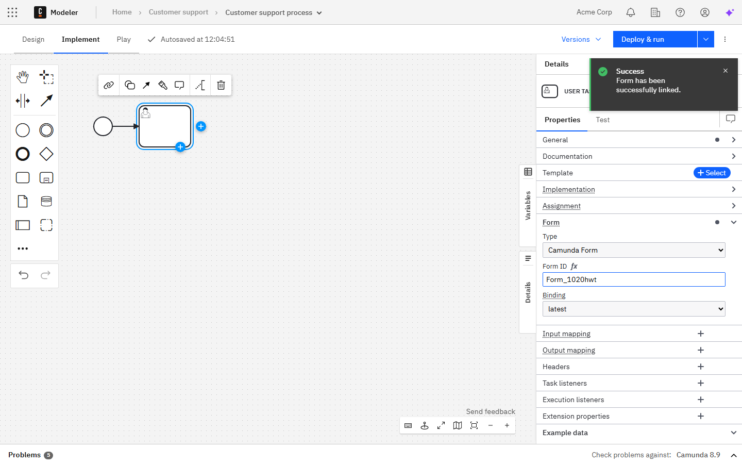Toggle the minimap icon
Image resolution: width=742 pixels, height=464 pixels.
(458, 425)
